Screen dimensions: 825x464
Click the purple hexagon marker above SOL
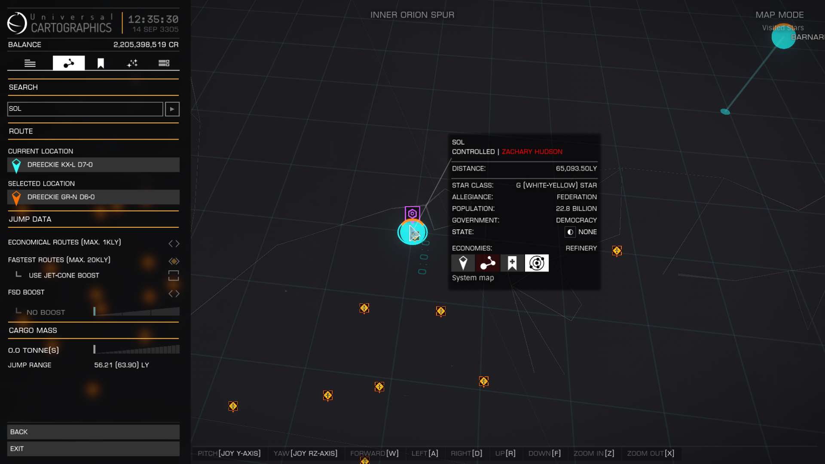(412, 213)
